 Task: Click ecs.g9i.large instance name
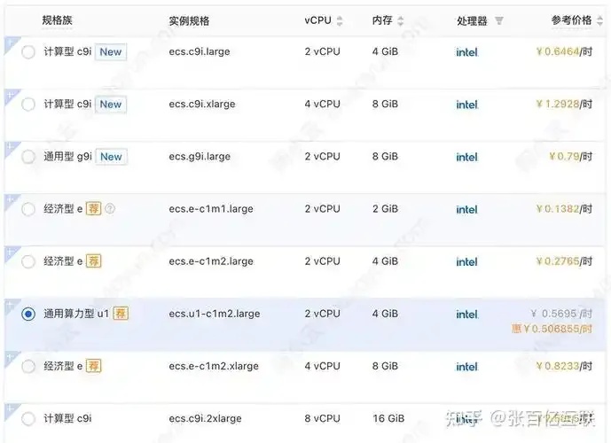tap(200, 157)
